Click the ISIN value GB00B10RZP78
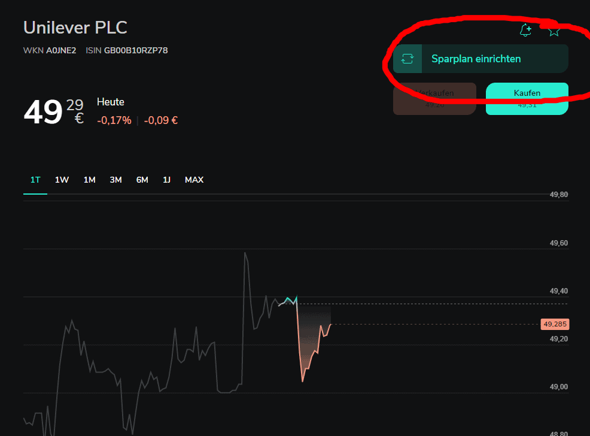This screenshot has width=590, height=436. [136, 50]
